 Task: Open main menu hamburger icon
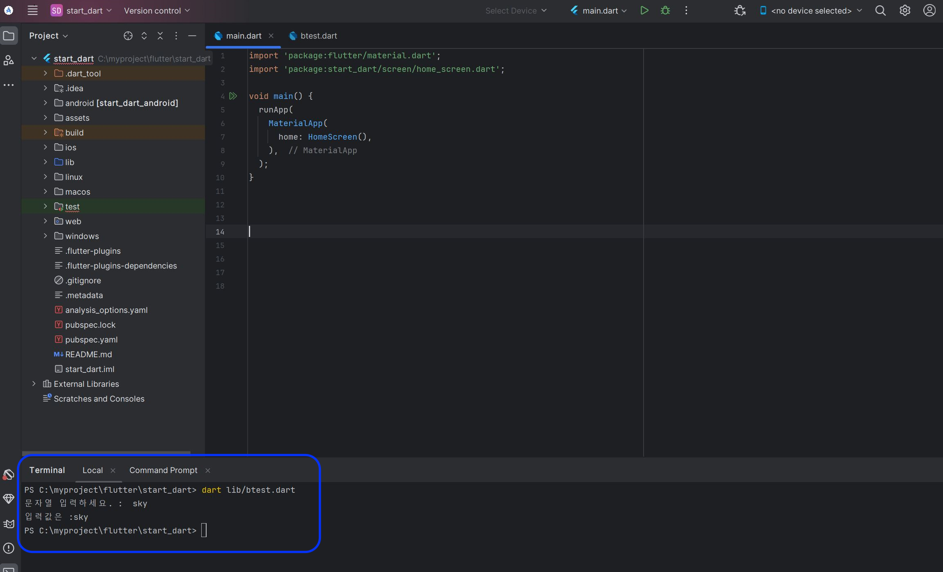(32, 11)
